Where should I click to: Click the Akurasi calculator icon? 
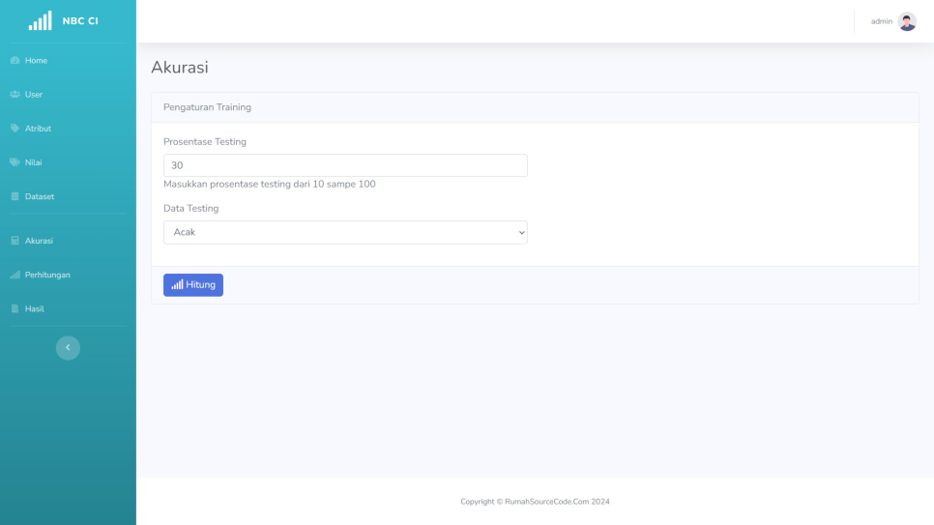[x=15, y=241]
